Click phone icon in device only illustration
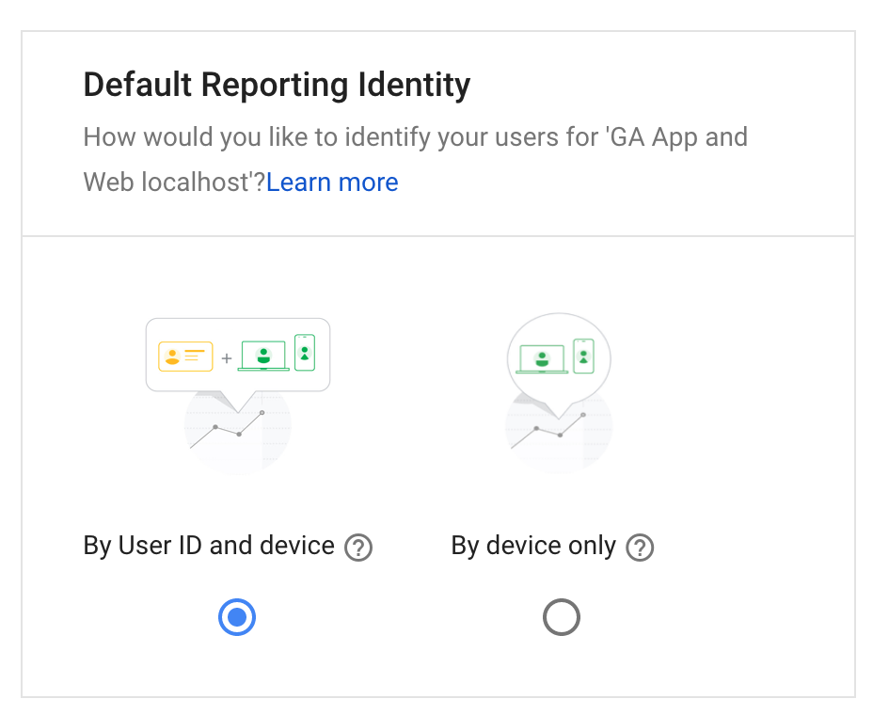The height and width of the screenshot is (715, 873). pyautogui.click(x=583, y=357)
